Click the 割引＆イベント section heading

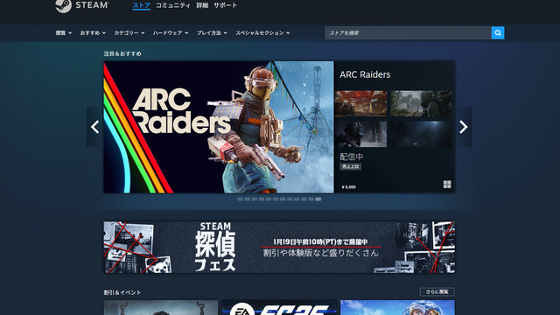[x=122, y=292]
